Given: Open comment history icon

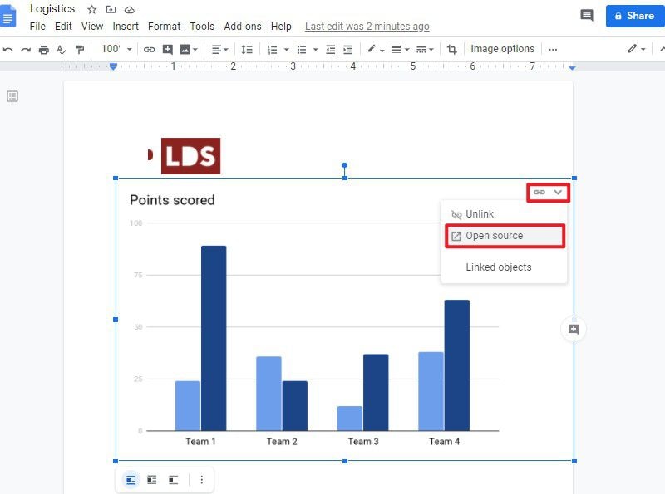Looking at the screenshot, I should (x=587, y=16).
